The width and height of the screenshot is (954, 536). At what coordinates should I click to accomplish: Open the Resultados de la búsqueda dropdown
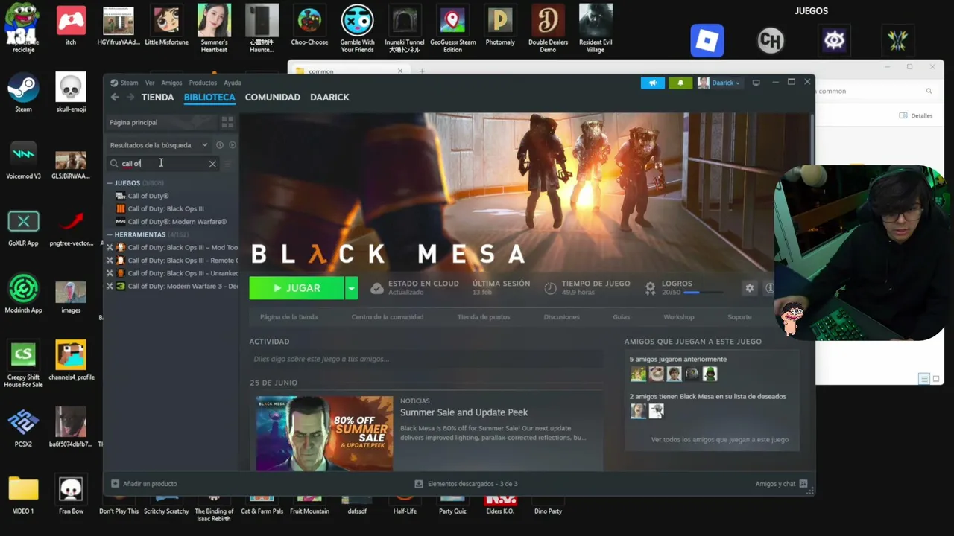(159, 145)
